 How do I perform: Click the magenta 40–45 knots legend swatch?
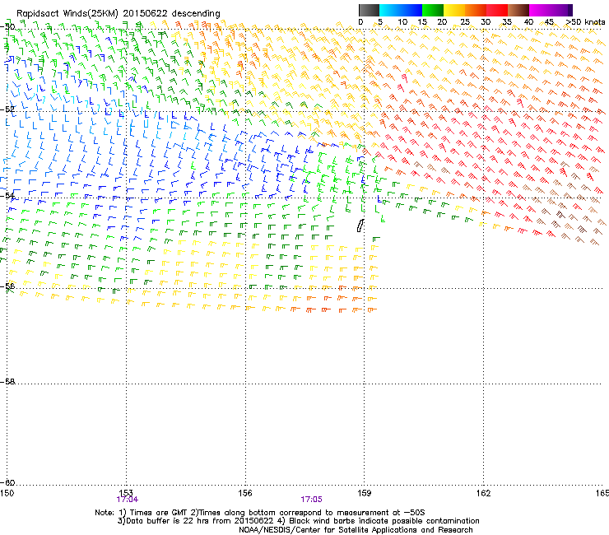[x=540, y=10]
